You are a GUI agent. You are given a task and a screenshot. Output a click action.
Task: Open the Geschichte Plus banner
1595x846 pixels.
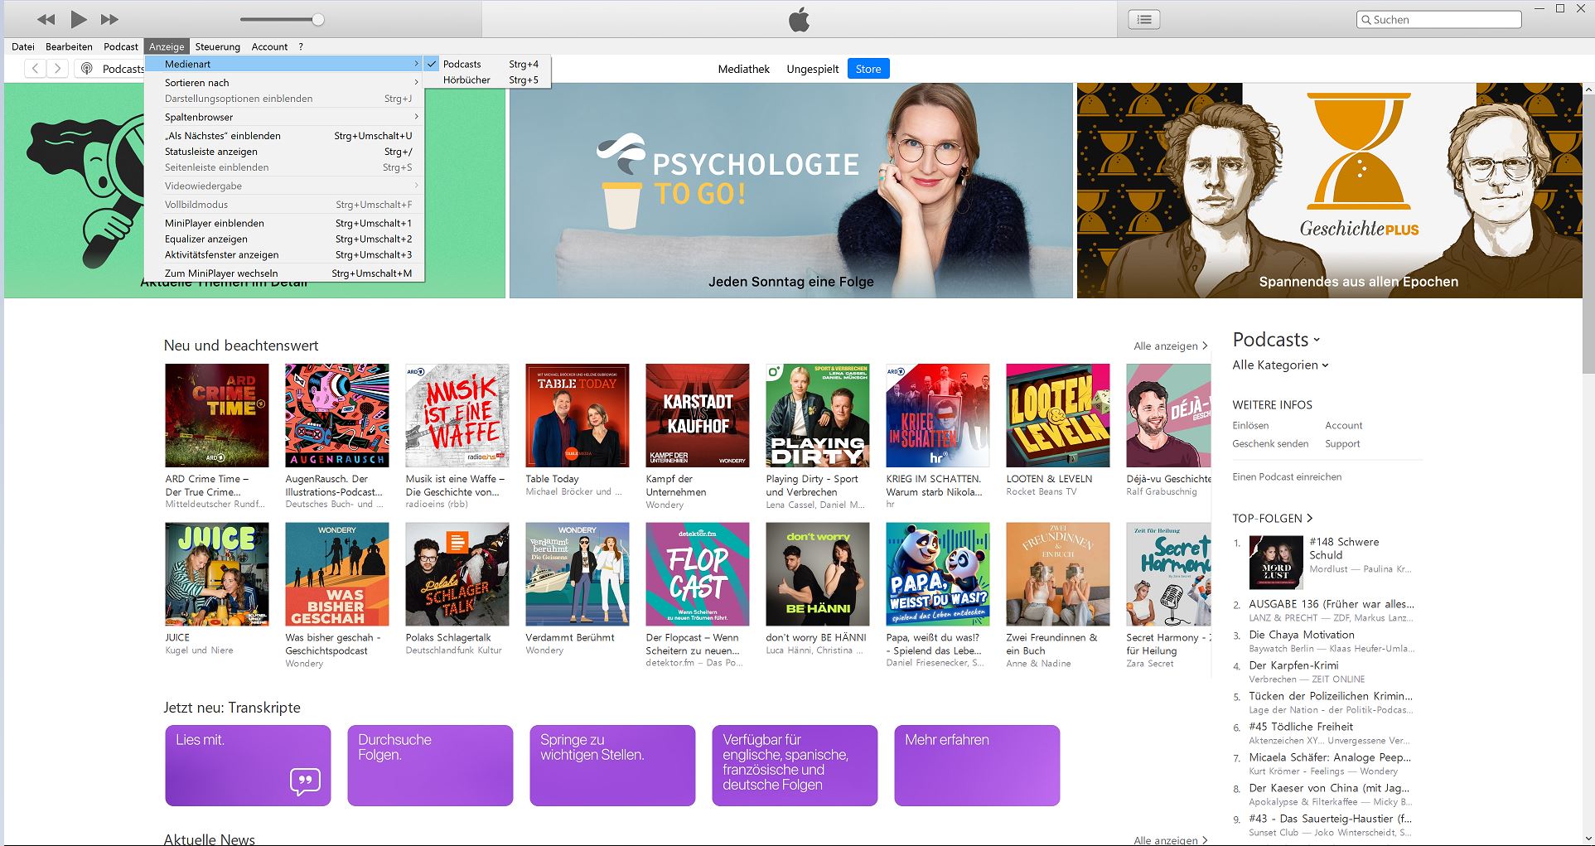(1329, 190)
